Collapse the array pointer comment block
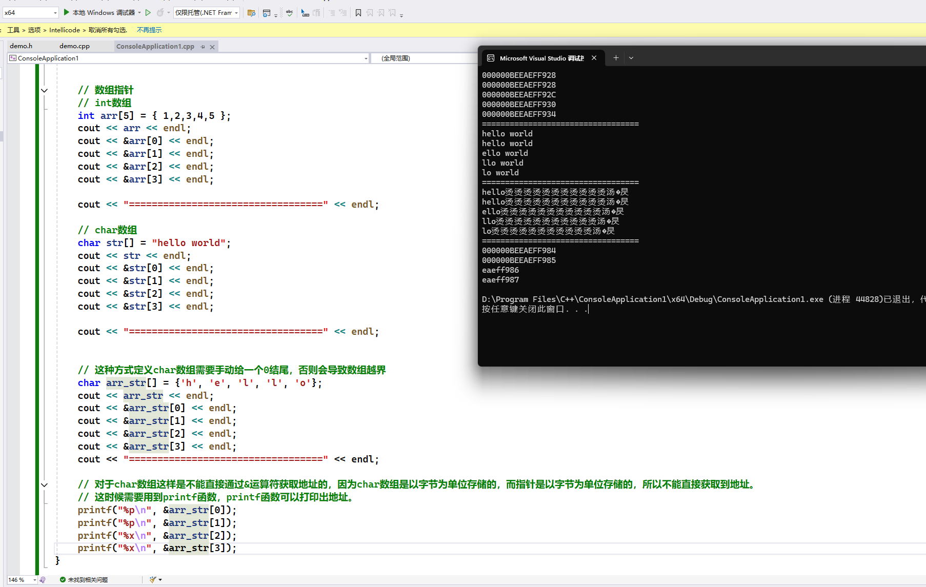Screen dimensions: 926x587 coord(45,91)
